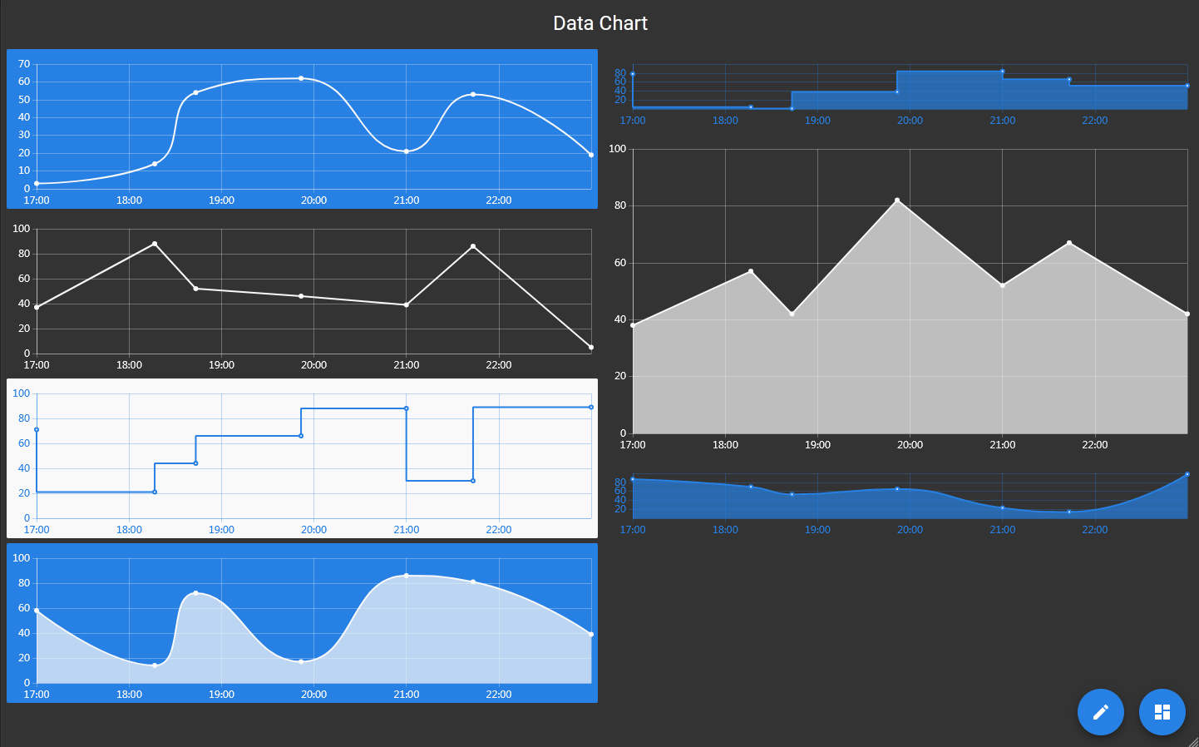Select the highest peak point of gray area chart

click(897, 200)
